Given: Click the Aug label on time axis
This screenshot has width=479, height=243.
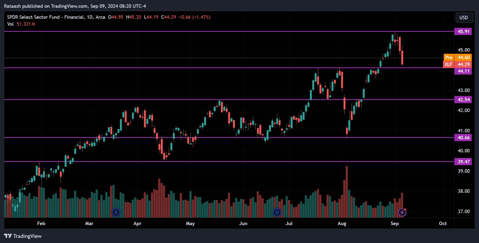Looking at the screenshot, I should pos(342,223).
